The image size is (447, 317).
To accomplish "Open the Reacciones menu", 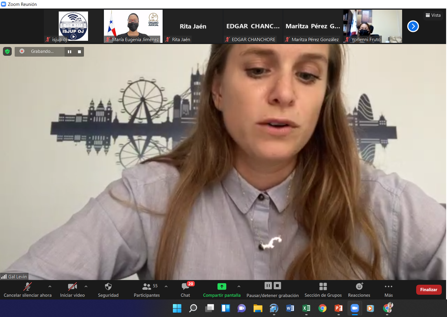I will click(x=359, y=290).
